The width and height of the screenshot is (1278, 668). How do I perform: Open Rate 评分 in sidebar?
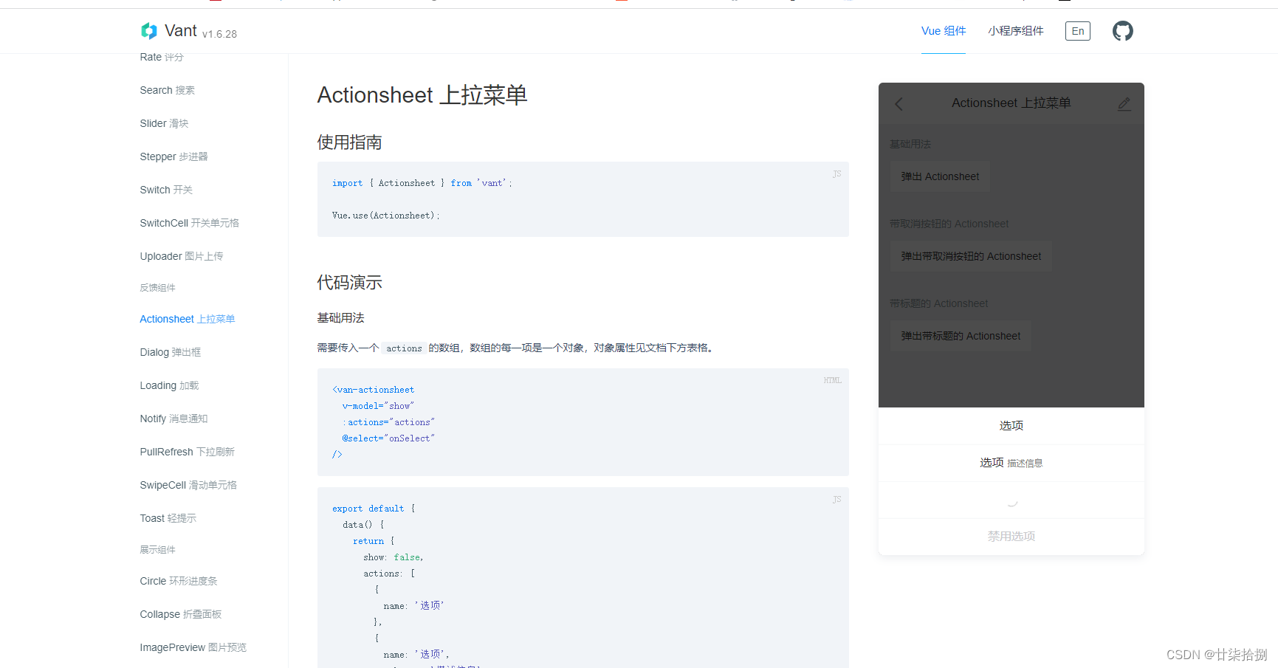coord(162,57)
